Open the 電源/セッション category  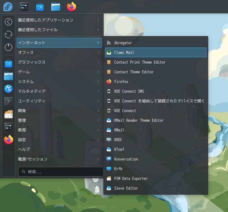click(59, 159)
